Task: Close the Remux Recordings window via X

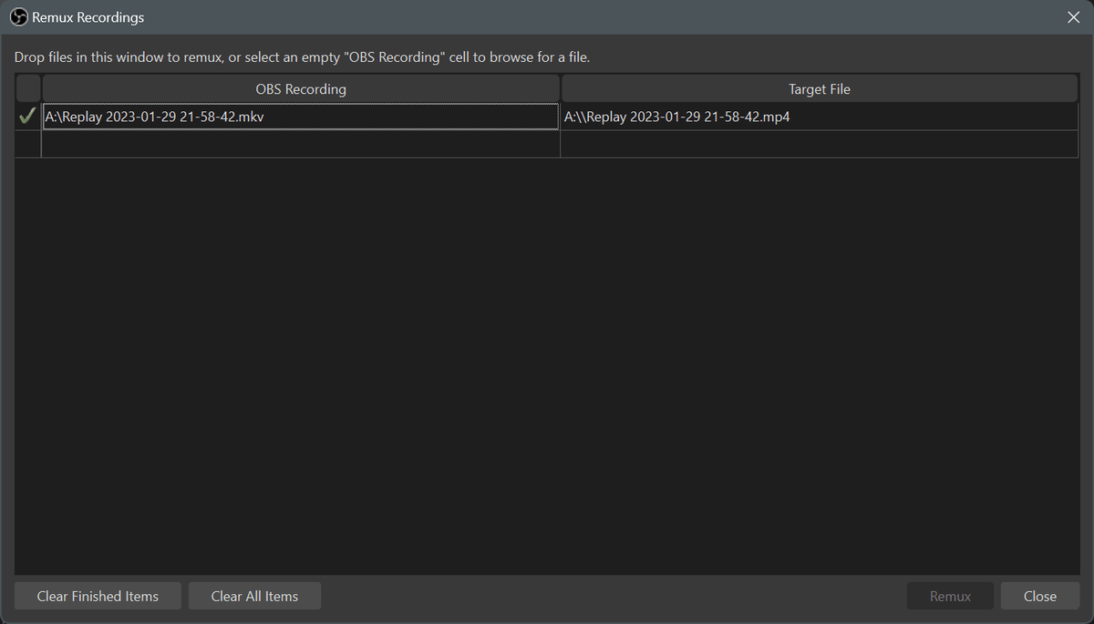Action: click(1073, 17)
